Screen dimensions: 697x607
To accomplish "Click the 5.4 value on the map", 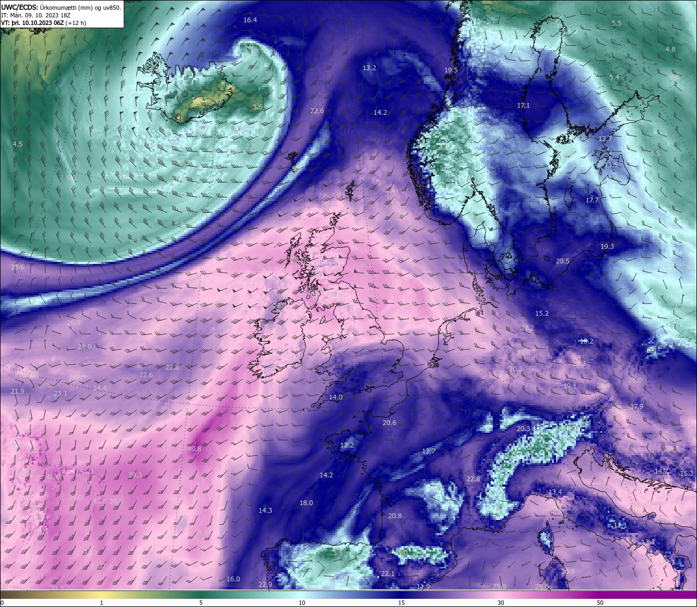I will pos(615,77).
